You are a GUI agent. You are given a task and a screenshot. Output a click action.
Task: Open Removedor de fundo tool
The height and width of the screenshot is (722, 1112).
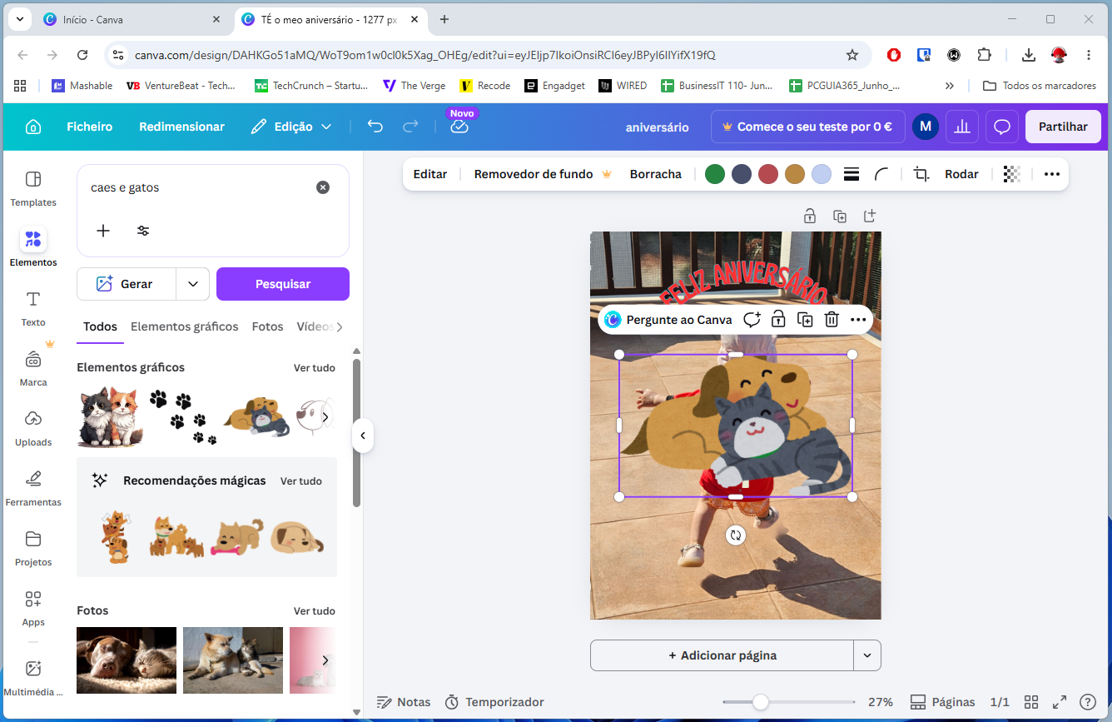[543, 174]
